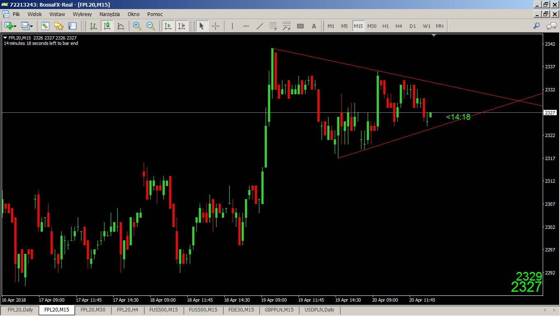Switch to the FPL20,Daily chart tab
This screenshot has height=316, width=560.
[20, 310]
